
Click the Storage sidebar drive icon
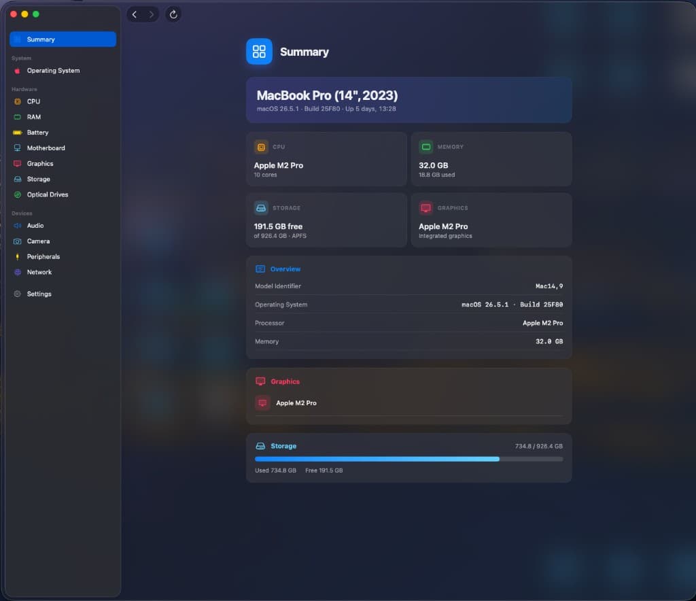point(17,179)
